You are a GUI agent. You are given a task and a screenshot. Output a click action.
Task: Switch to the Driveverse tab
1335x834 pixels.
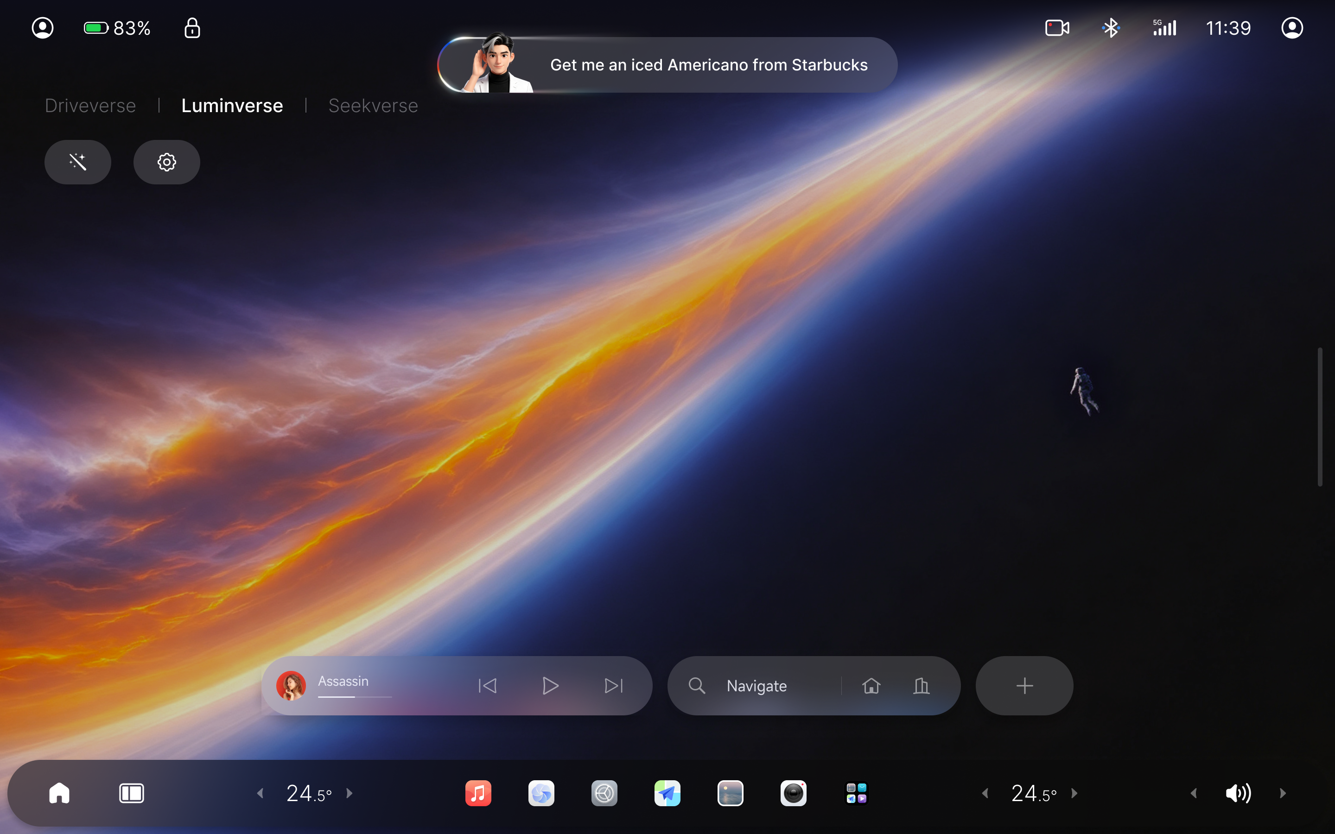tap(90, 105)
